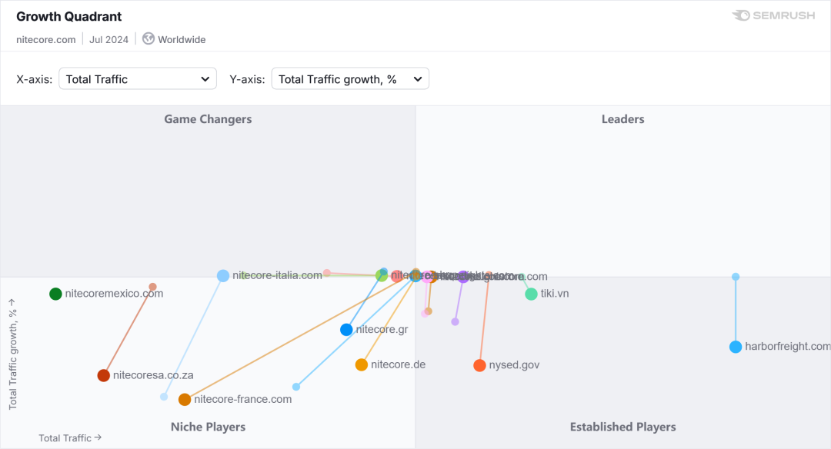Click the nitecore.gr blue data point
This screenshot has height=449, width=831.
tap(346, 330)
